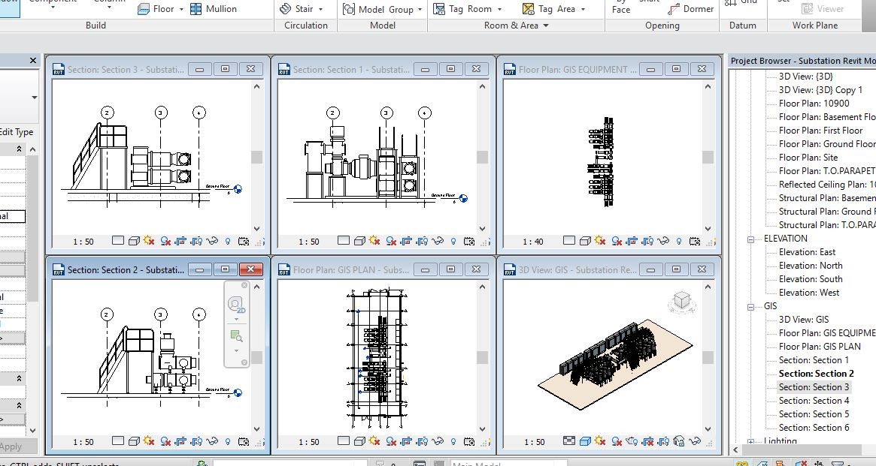Click the 2D steering wheel in Section 2
The width and height of the screenshot is (876, 466).
pyautogui.click(x=236, y=305)
